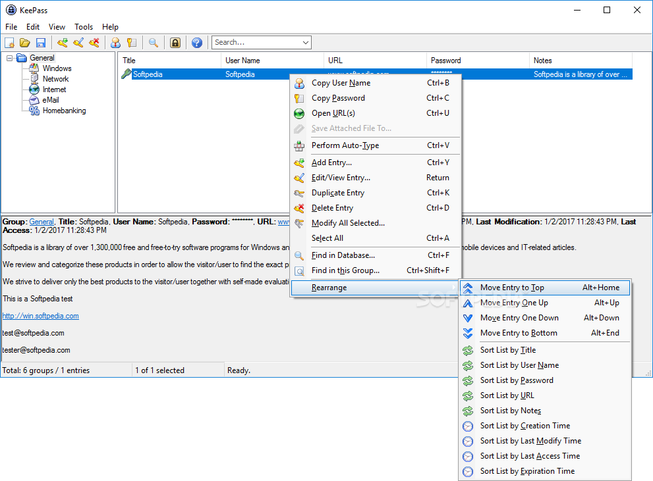653x481 pixels.
Task: Click the key icon beside Softpedia entry
Action: [127, 74]
